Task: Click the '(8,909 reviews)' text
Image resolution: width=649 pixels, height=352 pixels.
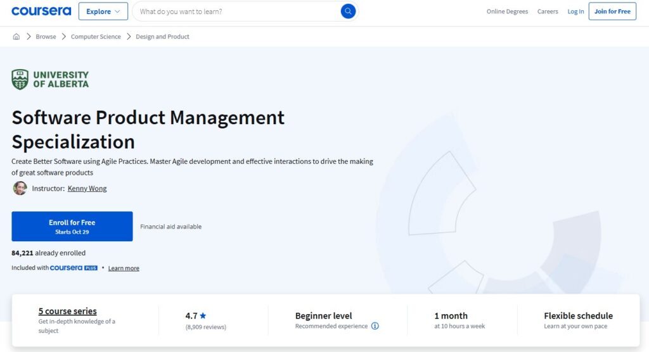Action: pyautogui.click(x=206, y=327)
